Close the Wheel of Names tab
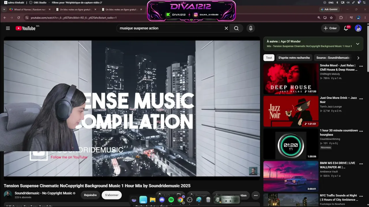Image resolution: width=369 pixels, height=207 pixels. 50,9
